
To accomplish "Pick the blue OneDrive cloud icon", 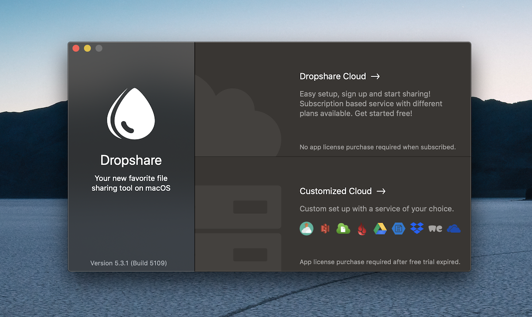I will tap(454, 228).
